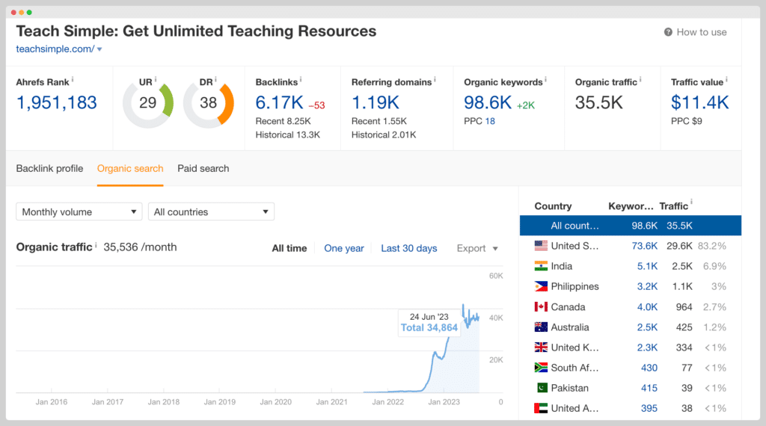This screenshot has width=766, height=426.
Task: Open the Monthly volume dropdown
Action: click(79, 212)
